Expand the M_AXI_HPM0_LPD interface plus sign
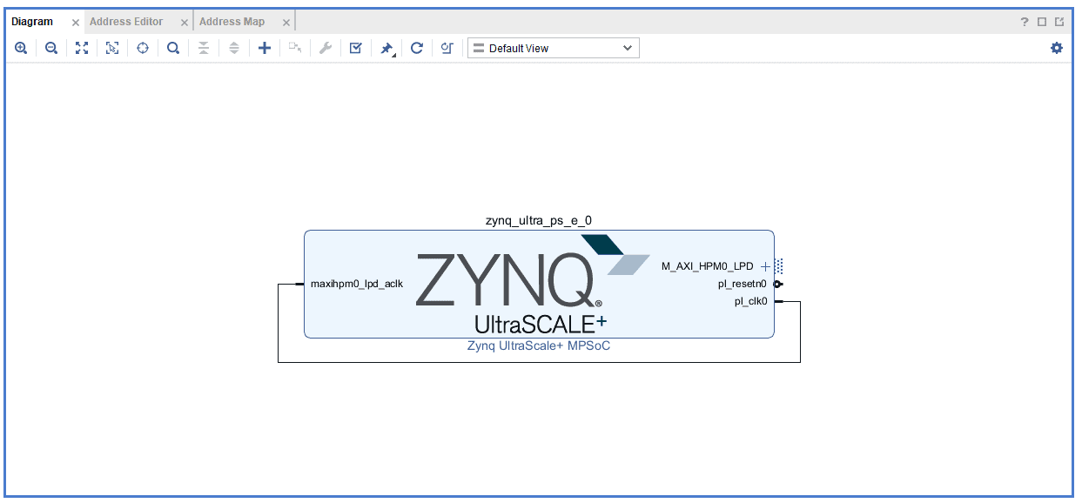 coord(766,266)
